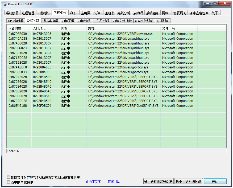The height and width of the screenshot is (188, 233).
Task: Click the Total:16 status text
Action: 13,151
